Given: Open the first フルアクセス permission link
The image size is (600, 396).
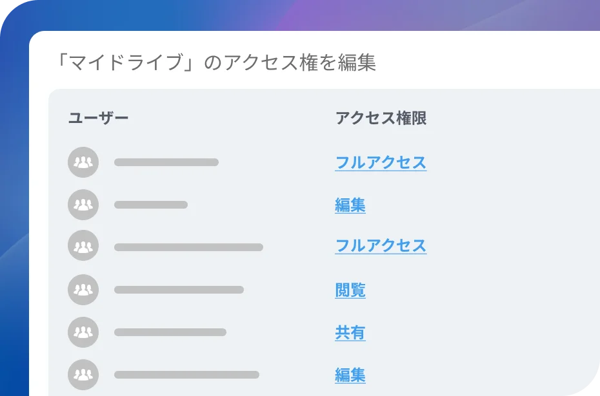Looking at the screenshot, I should [381, 162].
